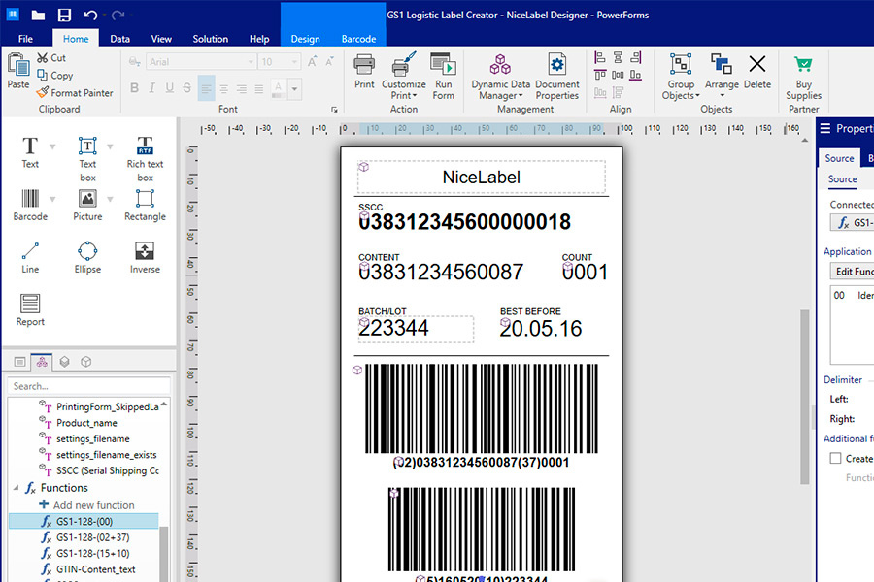Toggle Strikethrough font formatting
Screen dimensions: 874x582
tap(186, 88)
